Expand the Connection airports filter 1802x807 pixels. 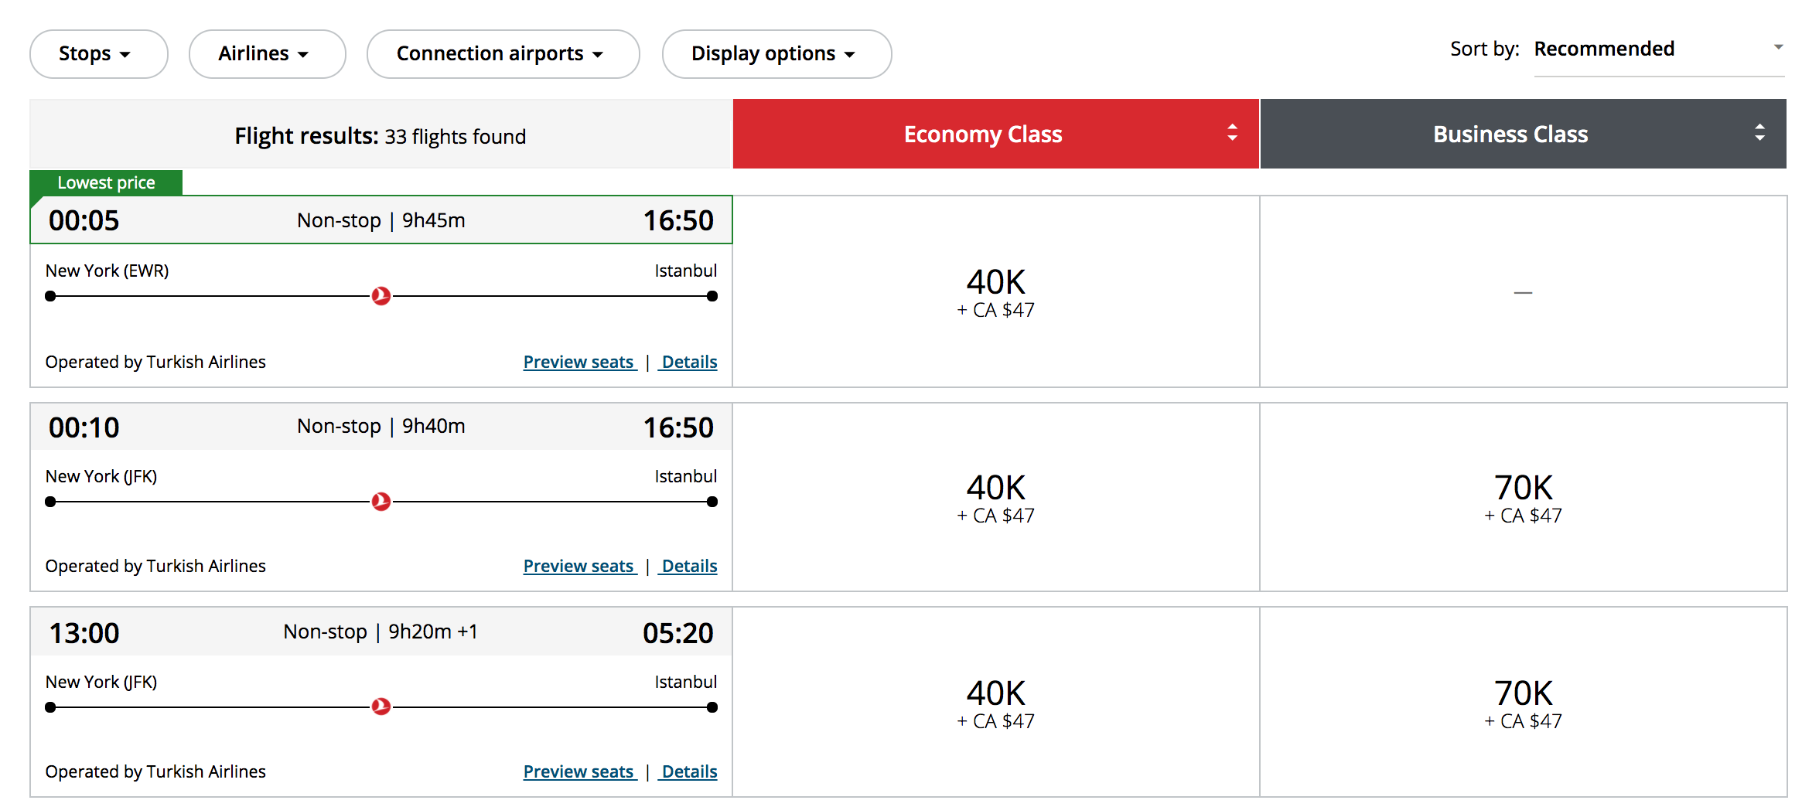tap(503, 54)
